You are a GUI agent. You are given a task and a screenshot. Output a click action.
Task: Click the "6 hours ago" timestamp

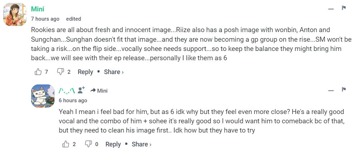[73, 100]
